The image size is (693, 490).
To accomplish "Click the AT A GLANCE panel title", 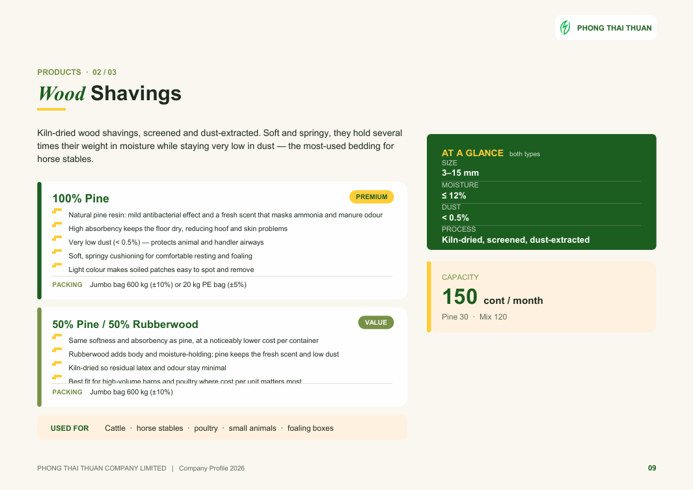I will pyautogui.click(x=472, y=153).
